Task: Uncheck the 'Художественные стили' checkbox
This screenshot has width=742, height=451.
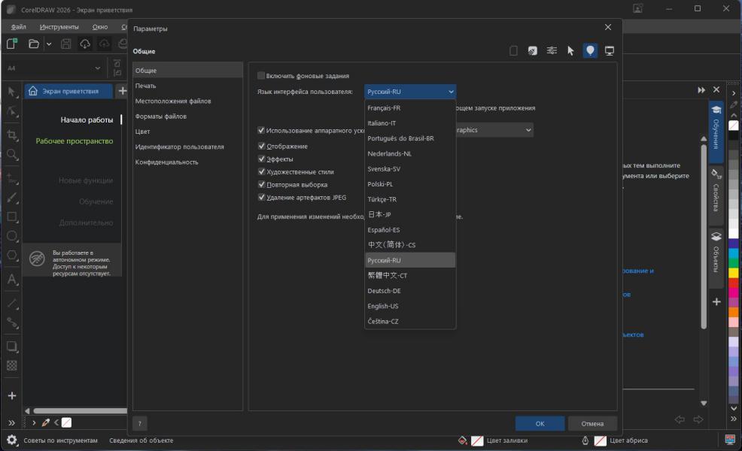Action: tap(261, 172)
